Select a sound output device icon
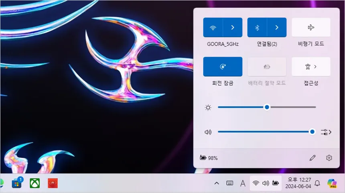Viewport: 345px width, 193px height. tap(326, 132)
